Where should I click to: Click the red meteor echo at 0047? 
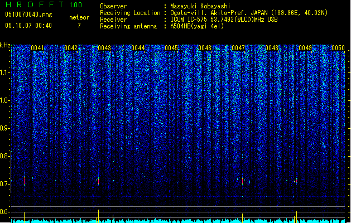pos(242,181)
